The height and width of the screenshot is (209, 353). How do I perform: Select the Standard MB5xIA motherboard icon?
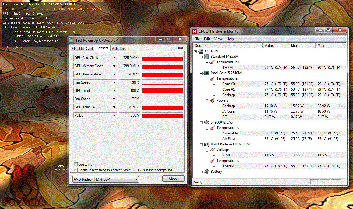click(207, 57)
